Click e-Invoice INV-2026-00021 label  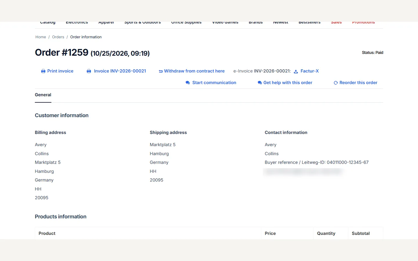click(262, 71)
